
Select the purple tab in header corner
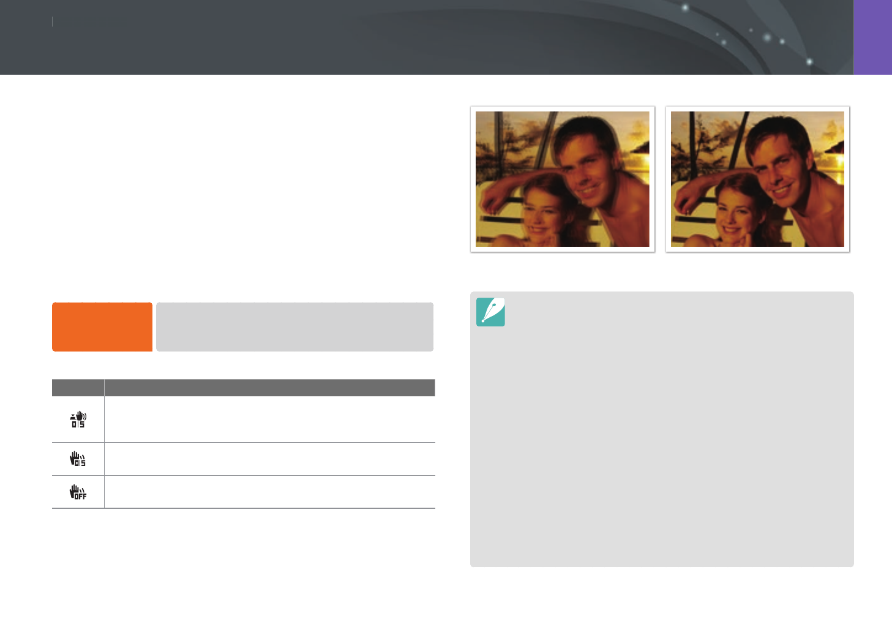point(872,37)
